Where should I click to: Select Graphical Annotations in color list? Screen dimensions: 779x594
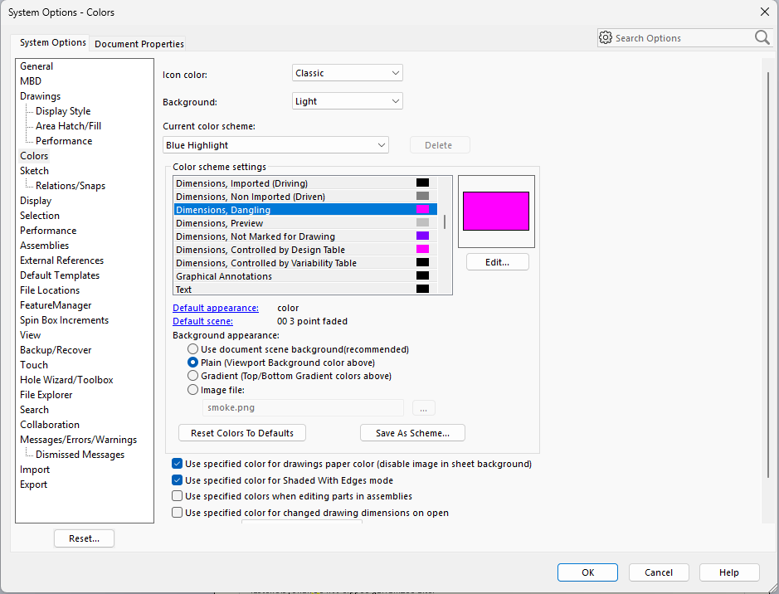coord(224,276)
